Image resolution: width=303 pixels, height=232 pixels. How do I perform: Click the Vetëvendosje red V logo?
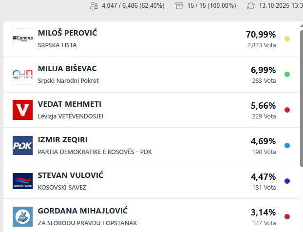click(x=22, y=110)
